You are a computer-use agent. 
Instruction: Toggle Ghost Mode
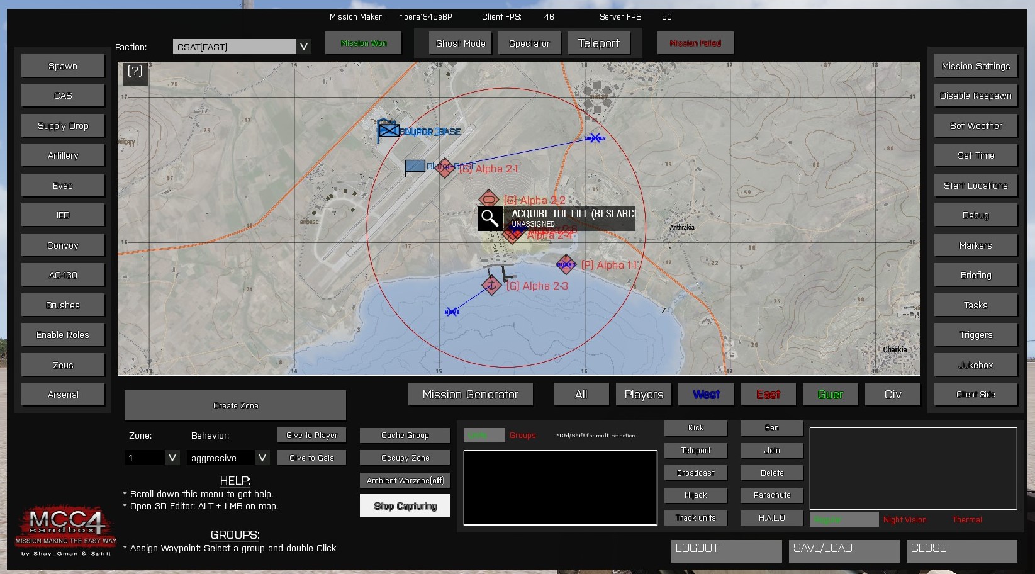(461, 43)
